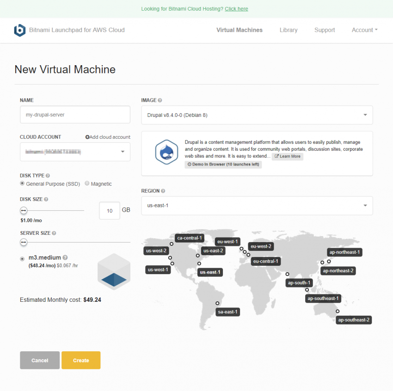Open the Account menu in navigation
This screenshot has width=393, height=391.
(x=364, y=30)
